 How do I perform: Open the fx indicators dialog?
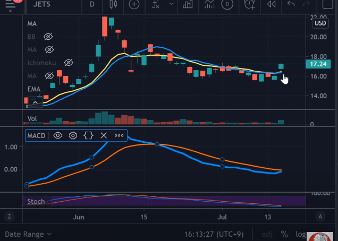156,4
